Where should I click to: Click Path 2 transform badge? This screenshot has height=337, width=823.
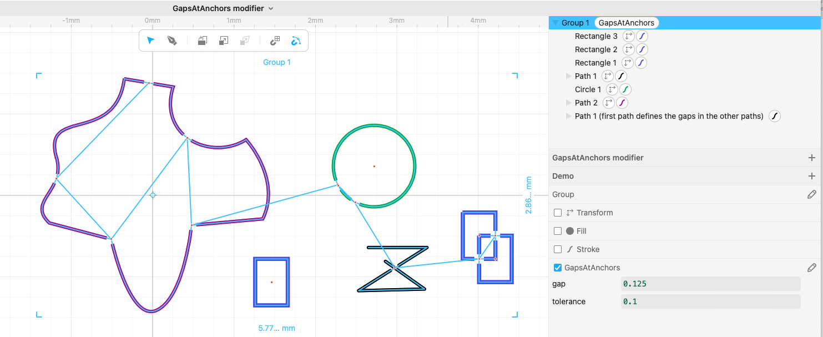pos(609,103)
